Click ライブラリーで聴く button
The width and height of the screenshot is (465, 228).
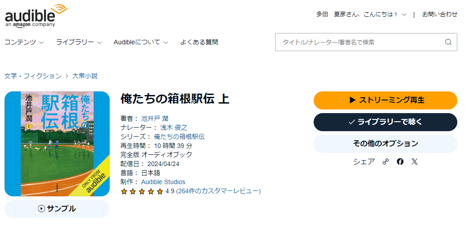click(385, 122)
